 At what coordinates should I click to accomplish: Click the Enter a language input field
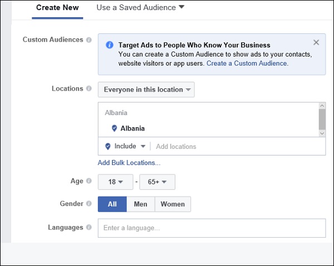(212, 228)
